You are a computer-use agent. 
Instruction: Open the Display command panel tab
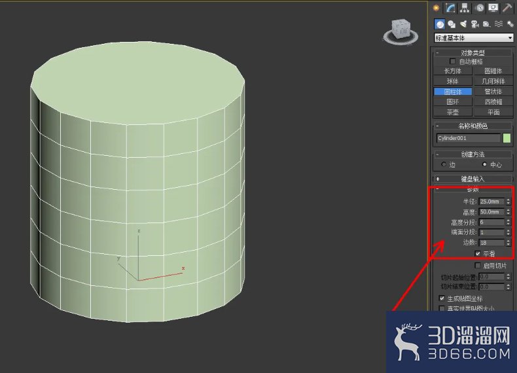pyautogui.click(x=493, y=8)
